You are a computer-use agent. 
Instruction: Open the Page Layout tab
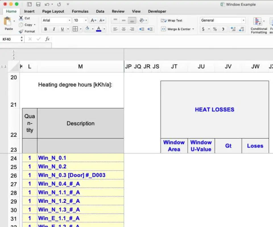pos(53,11)
